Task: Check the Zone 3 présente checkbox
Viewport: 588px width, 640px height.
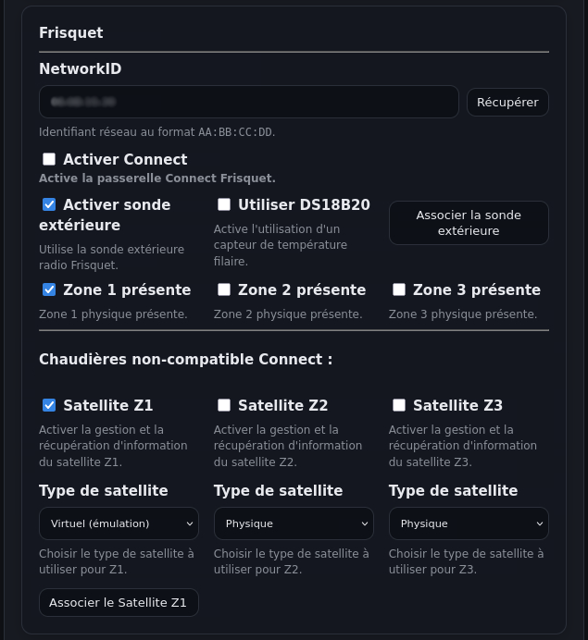Action: point(399,289)
